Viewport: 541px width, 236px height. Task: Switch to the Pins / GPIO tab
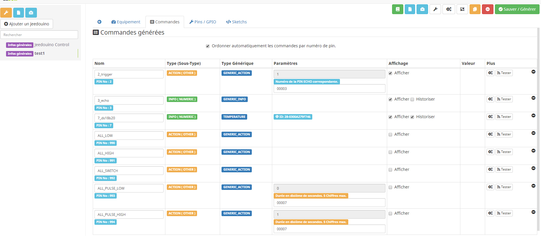[x=203, y=22]
